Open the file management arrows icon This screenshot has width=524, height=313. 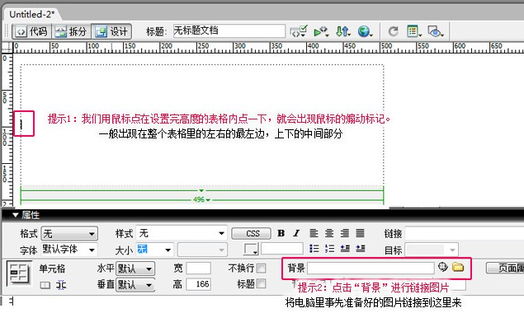point(343,31)
